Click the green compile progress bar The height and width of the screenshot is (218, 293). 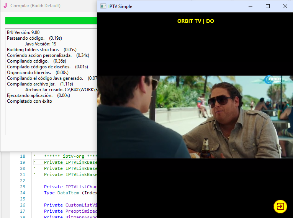(51, 21)
